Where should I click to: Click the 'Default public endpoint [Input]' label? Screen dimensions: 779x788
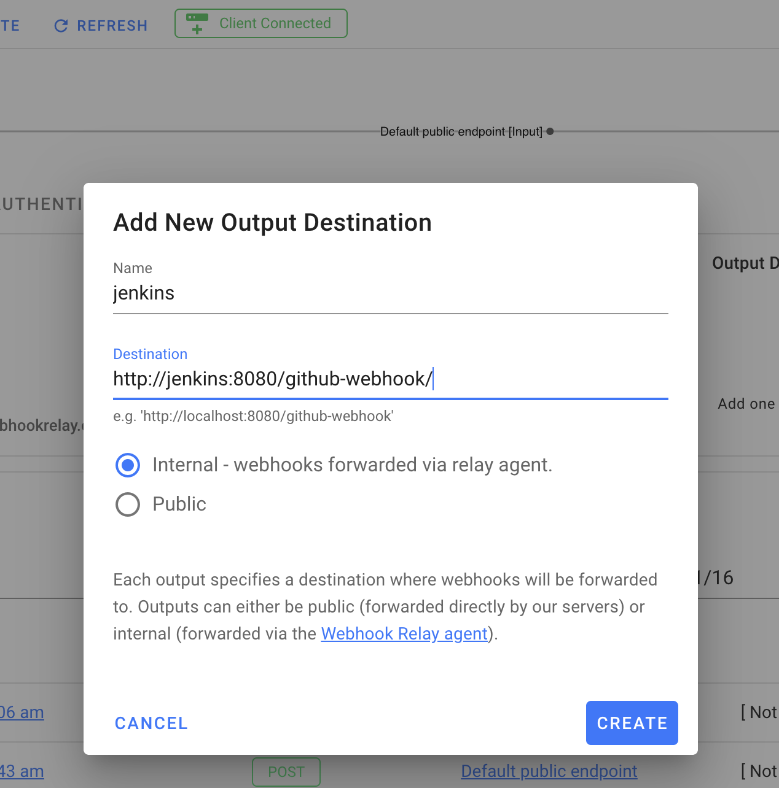(x=461, y=132)
